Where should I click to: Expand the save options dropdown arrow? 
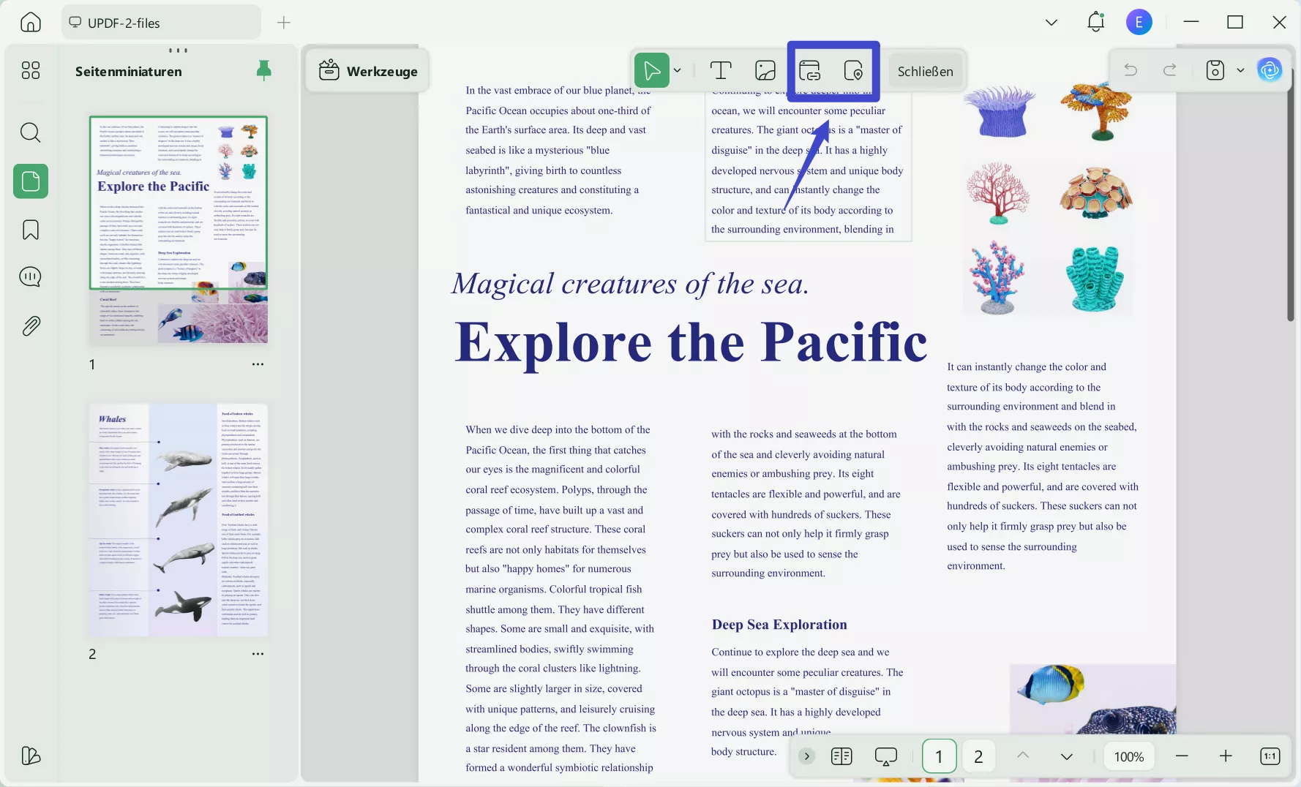tap(1240, 70)
